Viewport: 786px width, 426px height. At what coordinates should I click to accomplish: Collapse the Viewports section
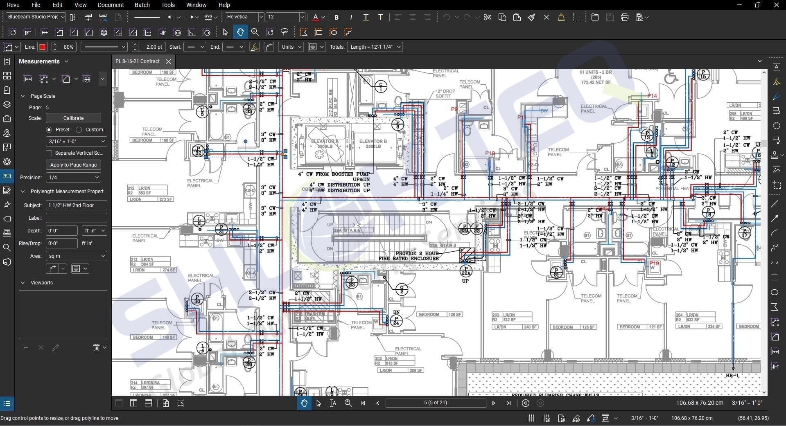(x=23, y=283)
